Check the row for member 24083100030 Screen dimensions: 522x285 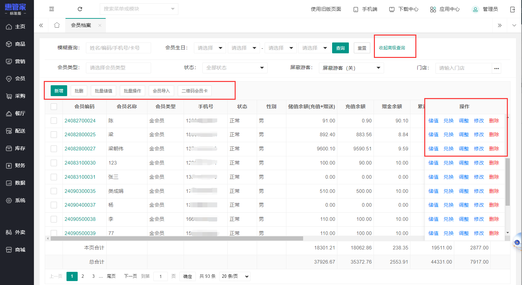tap(54, 163)
